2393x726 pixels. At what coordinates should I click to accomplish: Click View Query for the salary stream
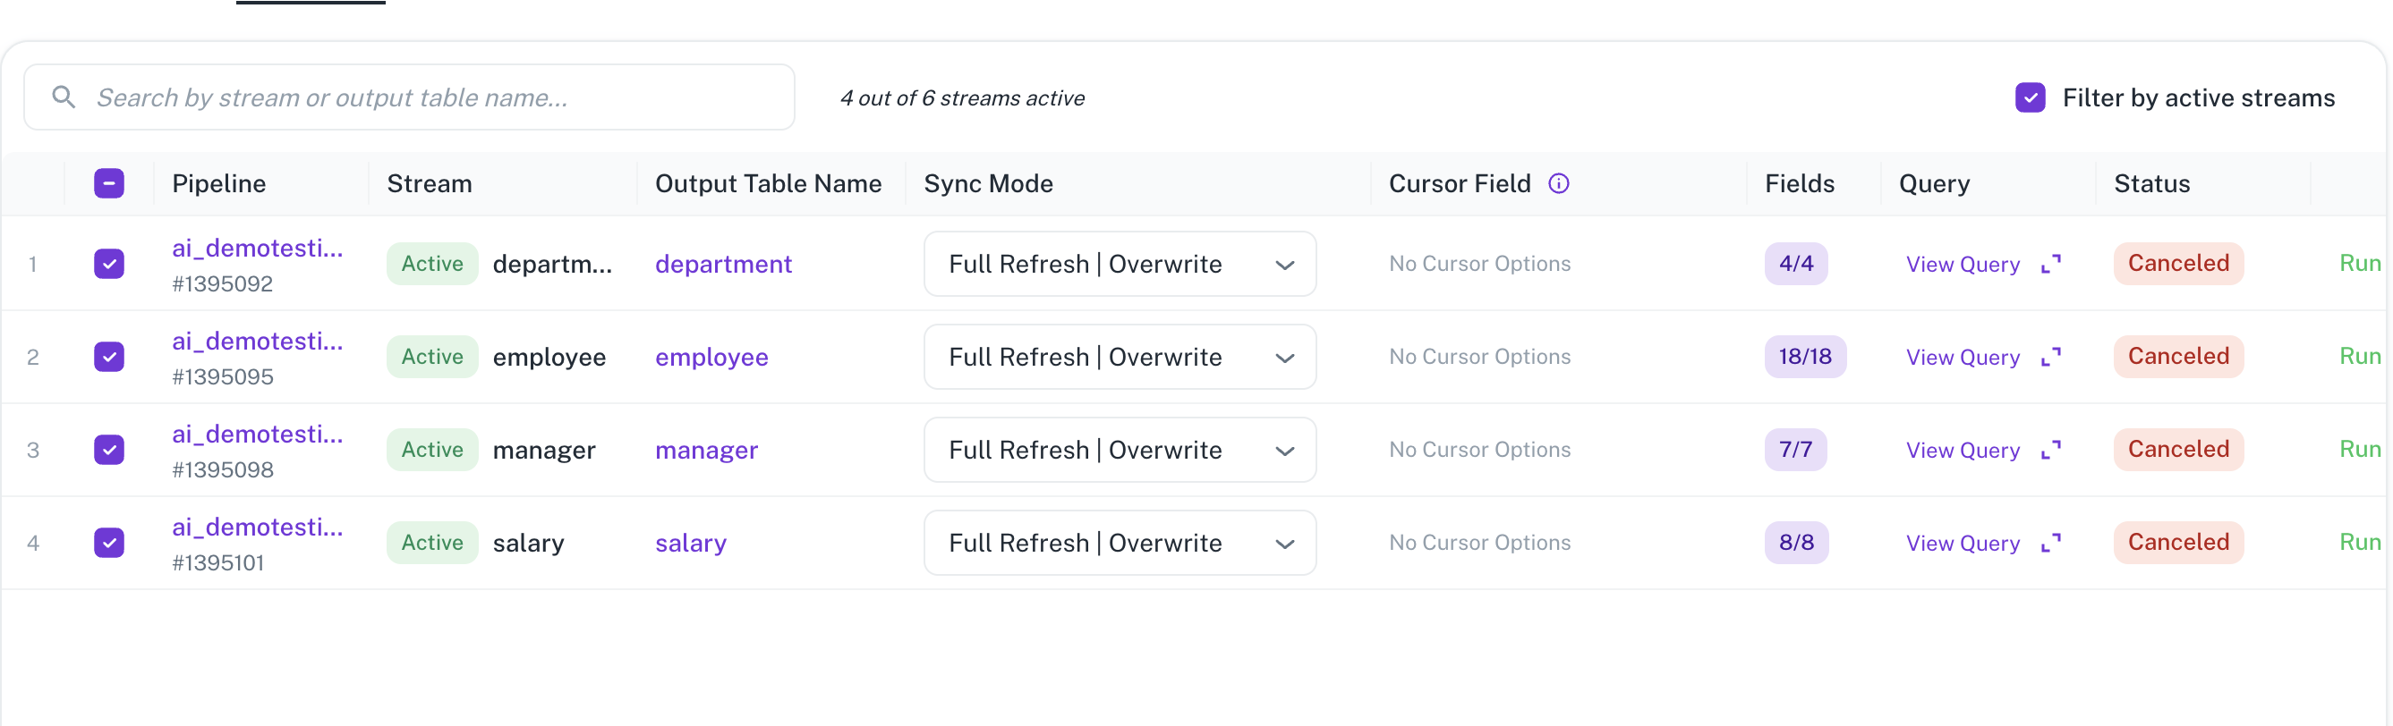1962,543
